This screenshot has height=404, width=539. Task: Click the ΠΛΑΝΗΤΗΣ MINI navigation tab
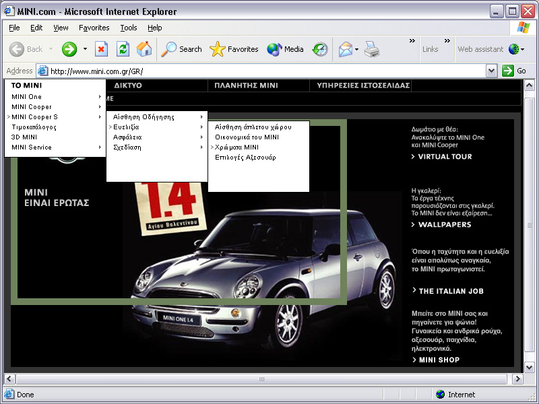tap(246, 86)
